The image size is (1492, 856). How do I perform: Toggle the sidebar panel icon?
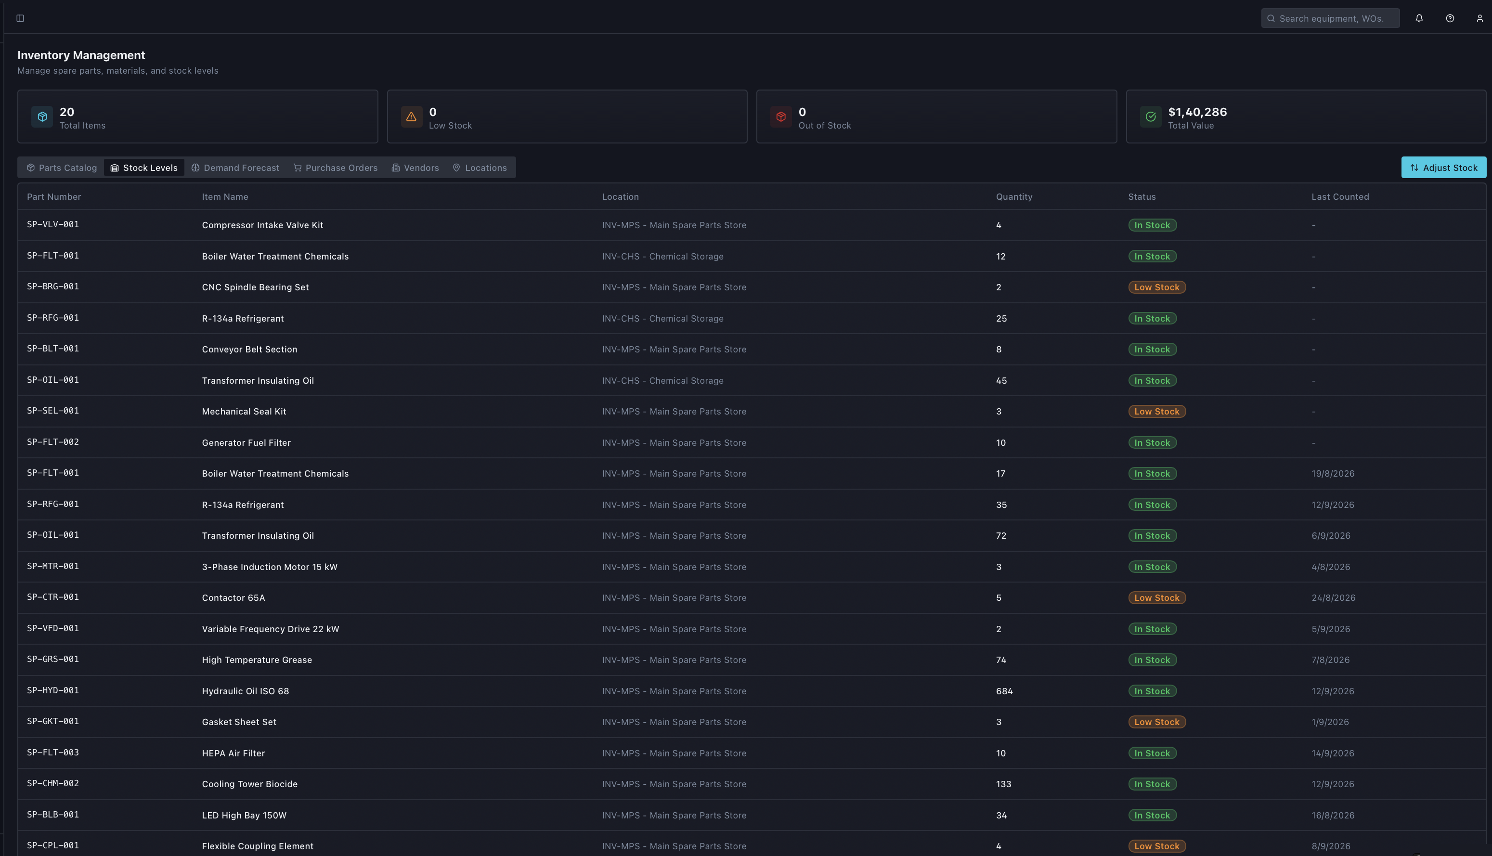tap(20, 18)
